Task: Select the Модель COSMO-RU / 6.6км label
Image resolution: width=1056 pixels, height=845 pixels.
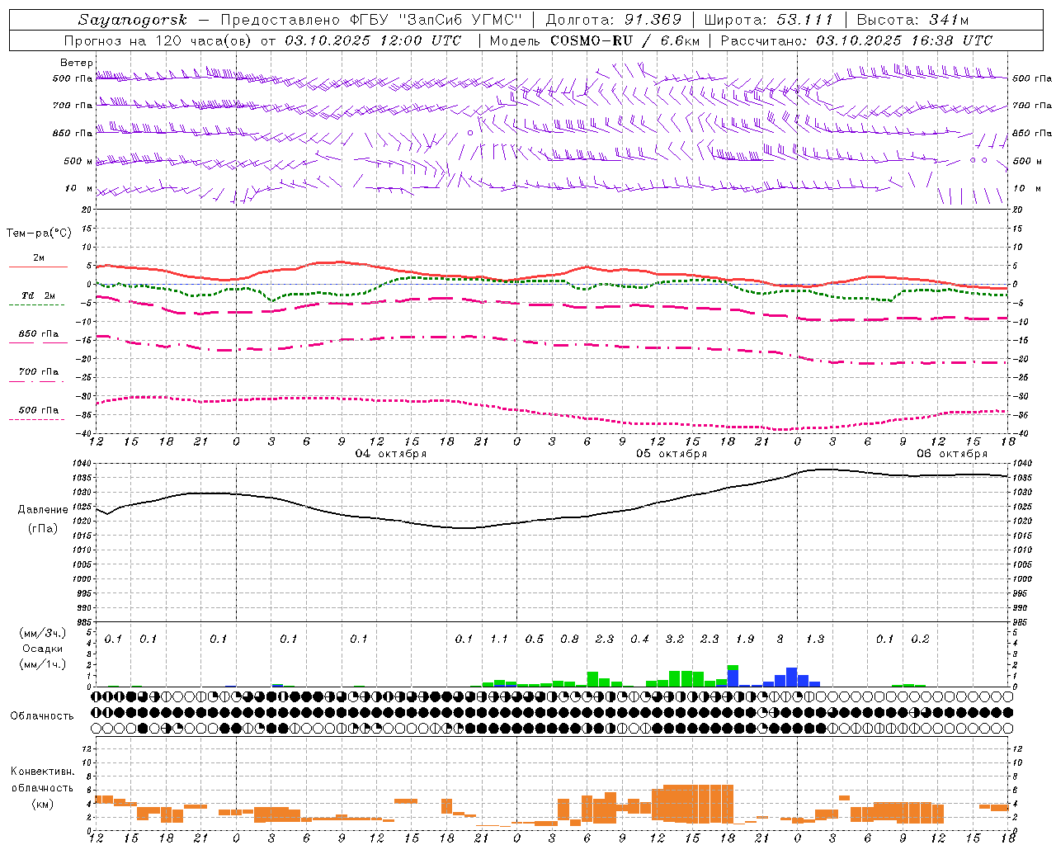Action: [596, 40]
